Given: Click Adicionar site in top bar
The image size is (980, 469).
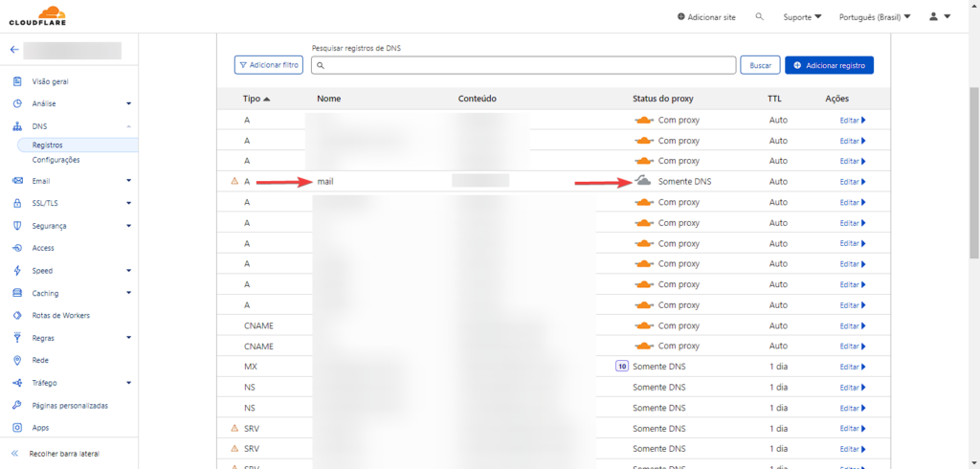Looking at the screenshot, I should click(x=706, y=17).
